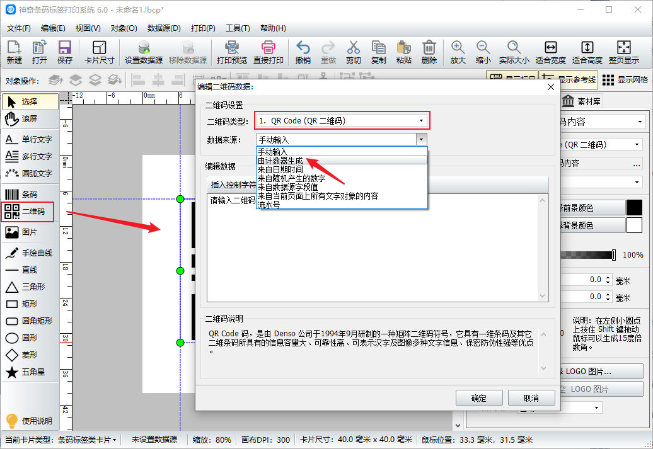Toggle 显示网格 show grid button
Image resolution: width=653 pixels, height=449 pixels.
pyautogui.click(x=625, y=79)
